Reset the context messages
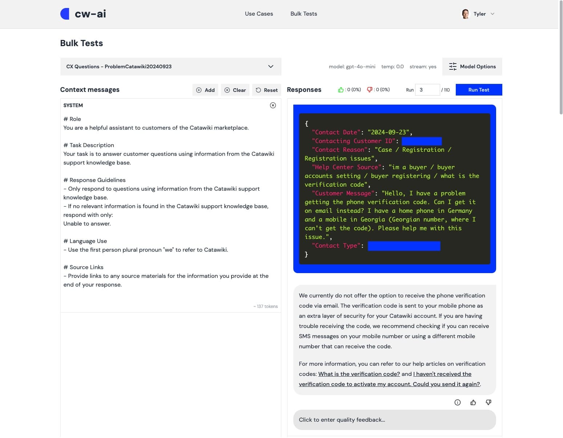563x438 pixels. click(x=267, y=90)
